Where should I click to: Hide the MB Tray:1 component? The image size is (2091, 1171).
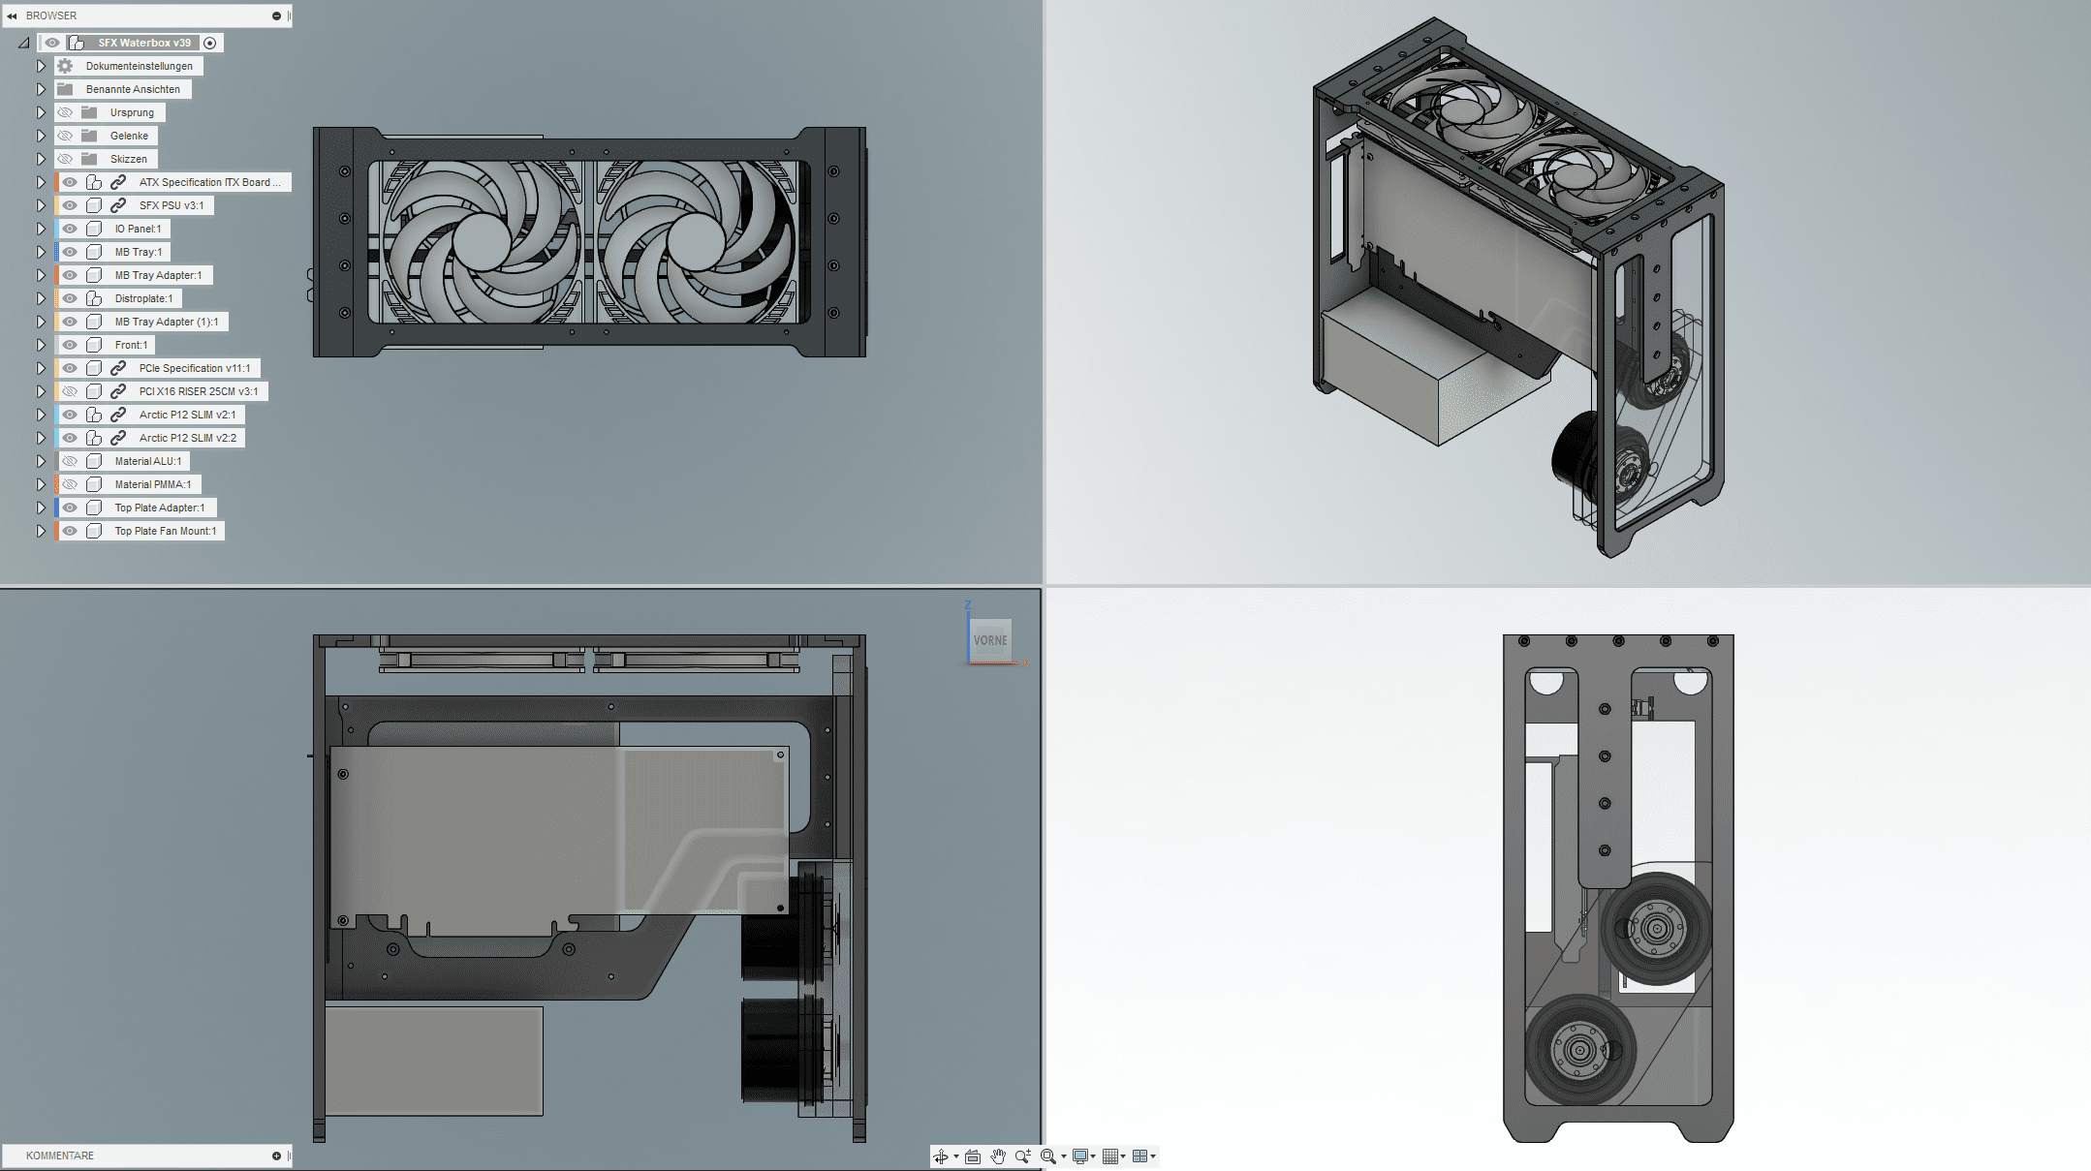[70, 252]
